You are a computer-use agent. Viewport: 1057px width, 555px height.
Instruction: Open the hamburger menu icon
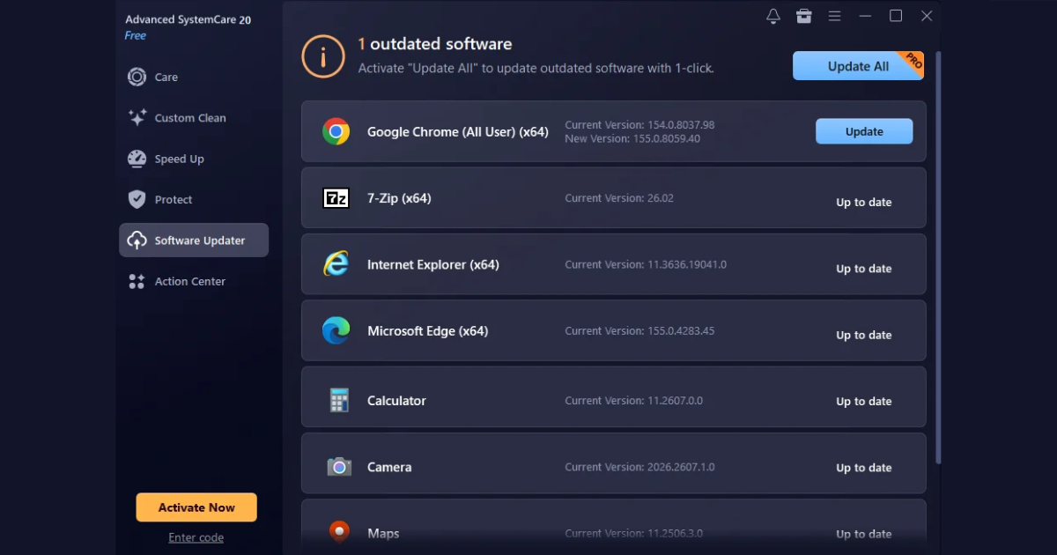coord(834,16)
